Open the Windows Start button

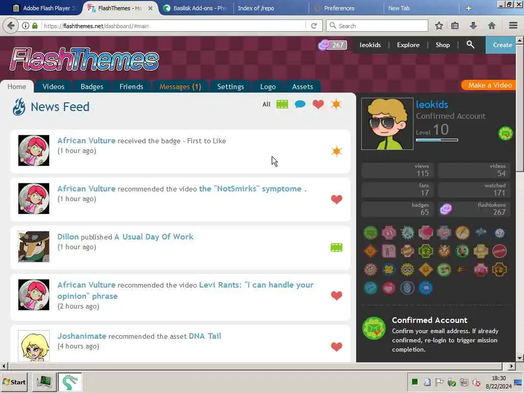click(x=14, y=382)
